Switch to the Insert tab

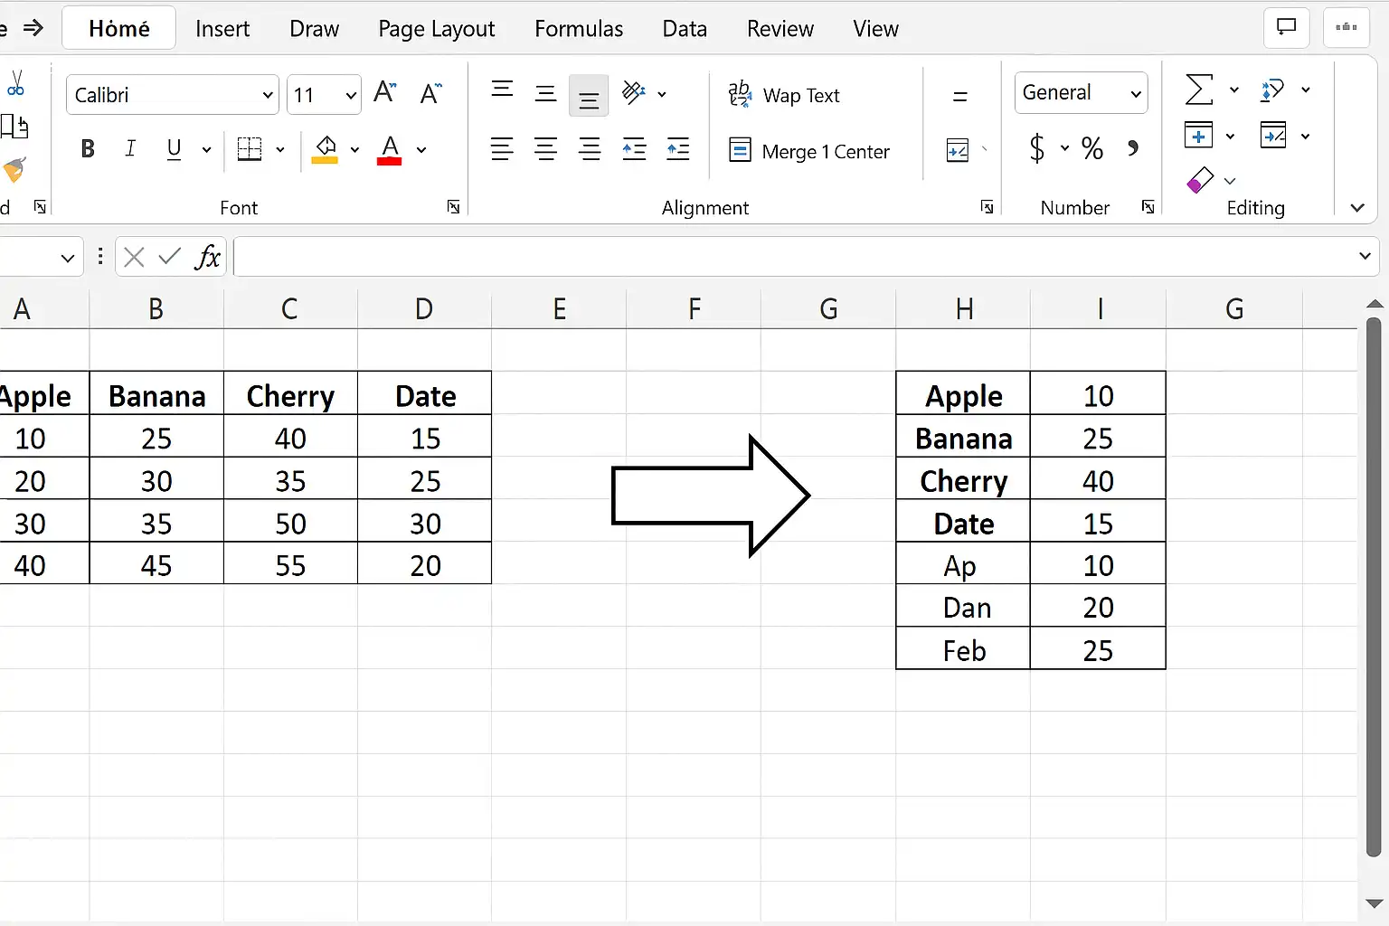coord(222,29)
